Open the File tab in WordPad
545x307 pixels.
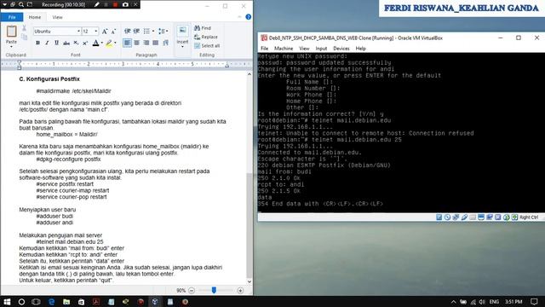point(12,17)
